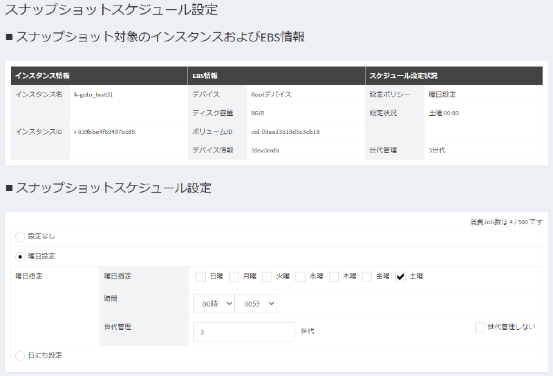Image resolution: width=553 pixels, height=376 pixels.
Task: Open the 00分 minute dropdown
Action: (256, 304)
